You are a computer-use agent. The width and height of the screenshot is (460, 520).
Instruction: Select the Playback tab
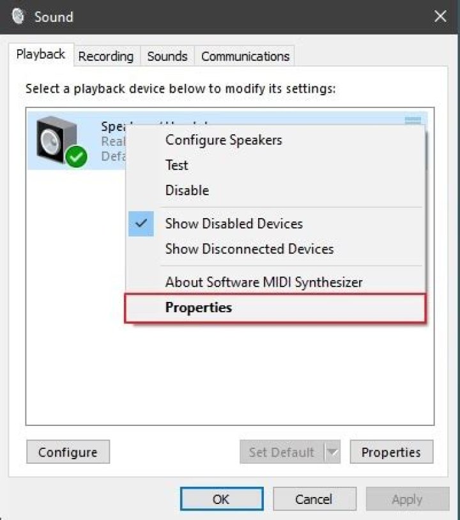[40, 54]
